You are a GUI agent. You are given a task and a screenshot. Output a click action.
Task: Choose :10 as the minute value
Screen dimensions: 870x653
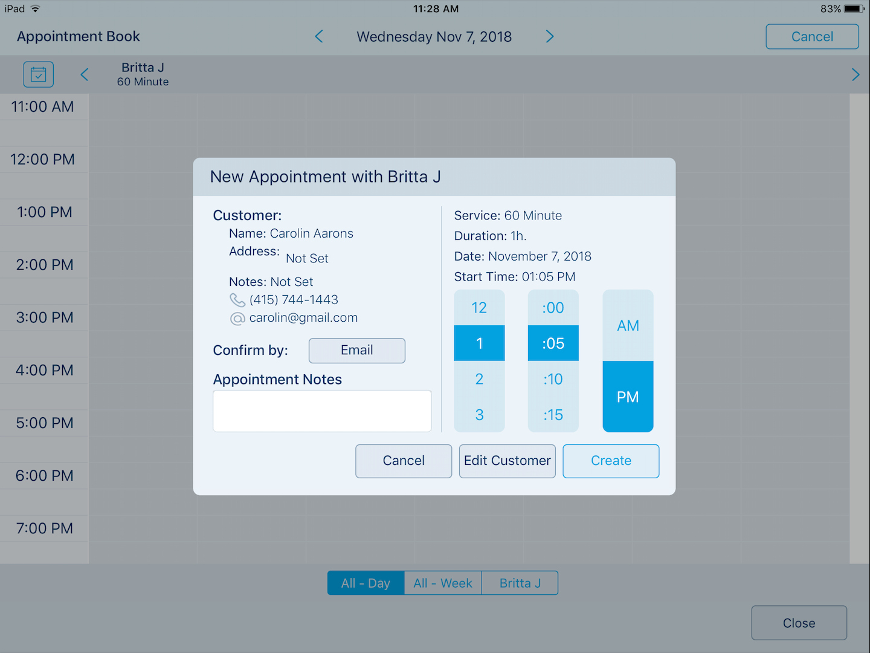point(553,379)
